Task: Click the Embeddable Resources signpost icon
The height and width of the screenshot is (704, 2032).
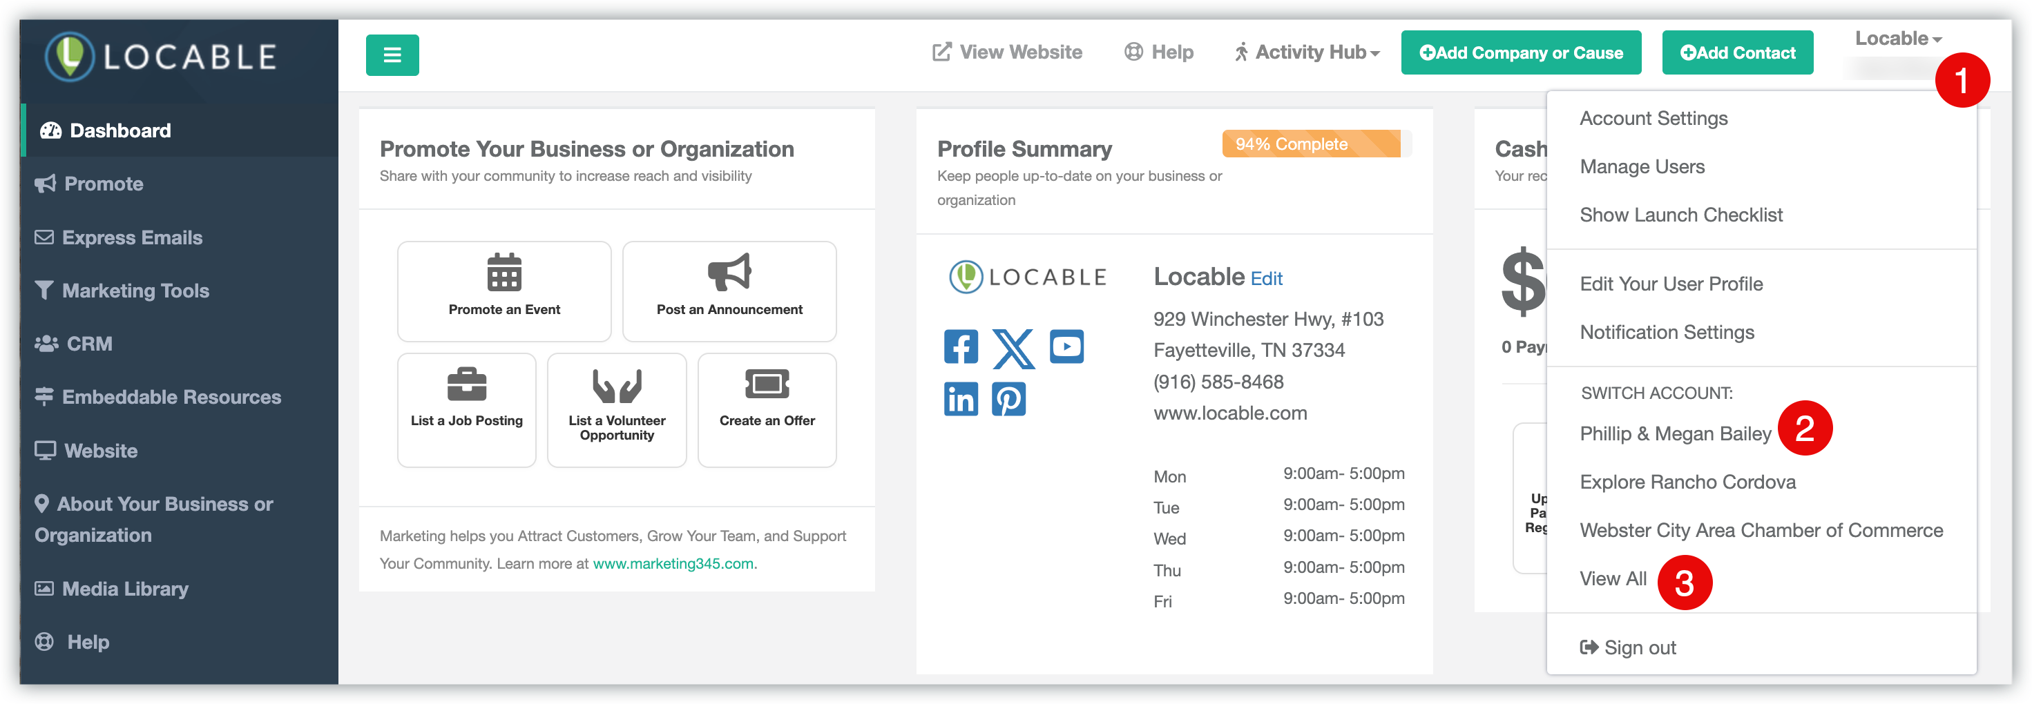Action: [x=44, y=397]
